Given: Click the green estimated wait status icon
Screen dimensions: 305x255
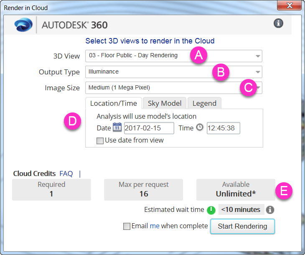Looking at the screenshot, I should click(211, 210).
